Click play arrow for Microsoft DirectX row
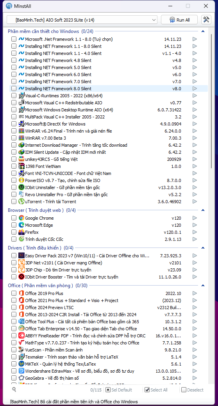 195,124
